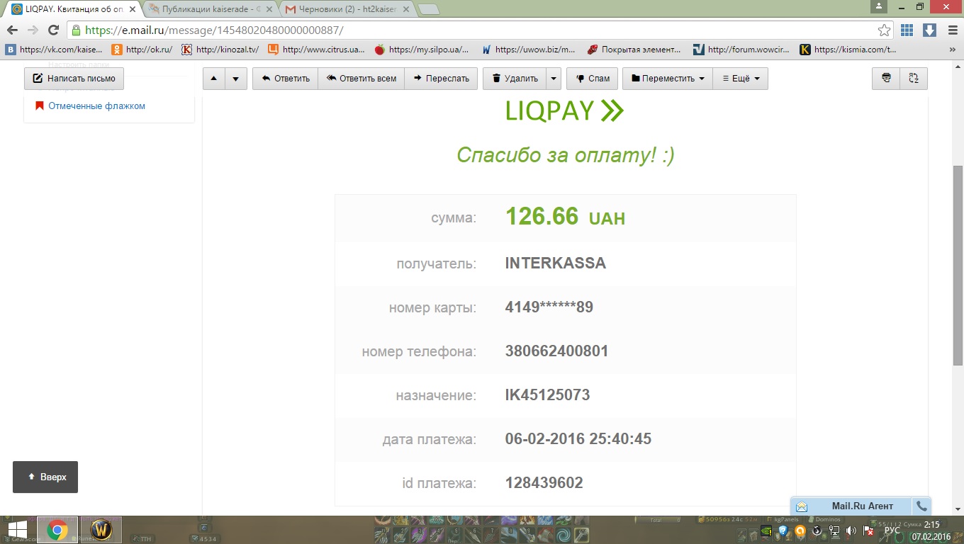
Task: Go back with the browser back arrow
Action: point(12,30)
